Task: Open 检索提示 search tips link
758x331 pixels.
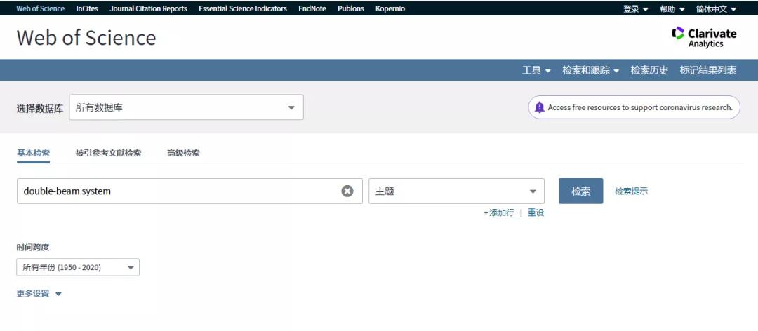Action: [x=632, y=191]
